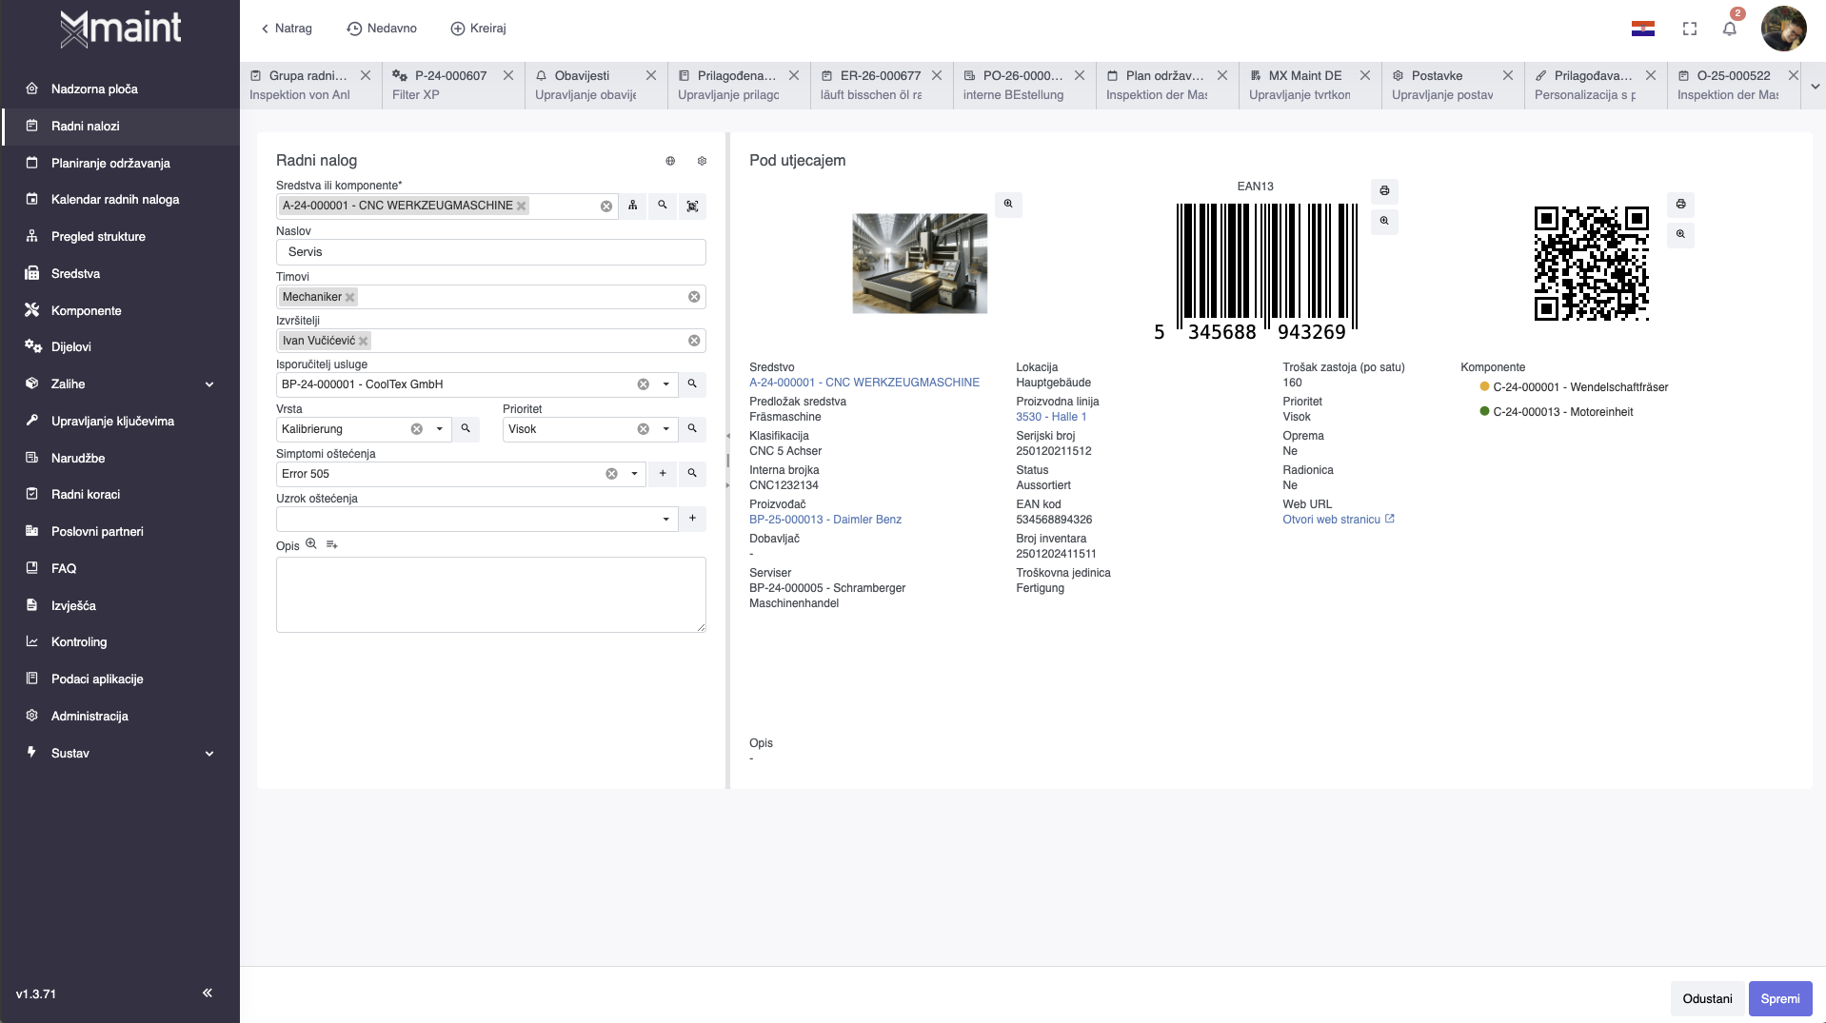This screenshot has width=1826, height=1023.
Task: Open the Prioritet dropdown
Action: (665, 429)
